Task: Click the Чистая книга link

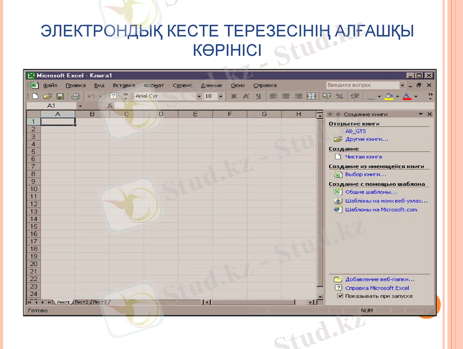Action: pyautogui.click(x=364, y=157)
